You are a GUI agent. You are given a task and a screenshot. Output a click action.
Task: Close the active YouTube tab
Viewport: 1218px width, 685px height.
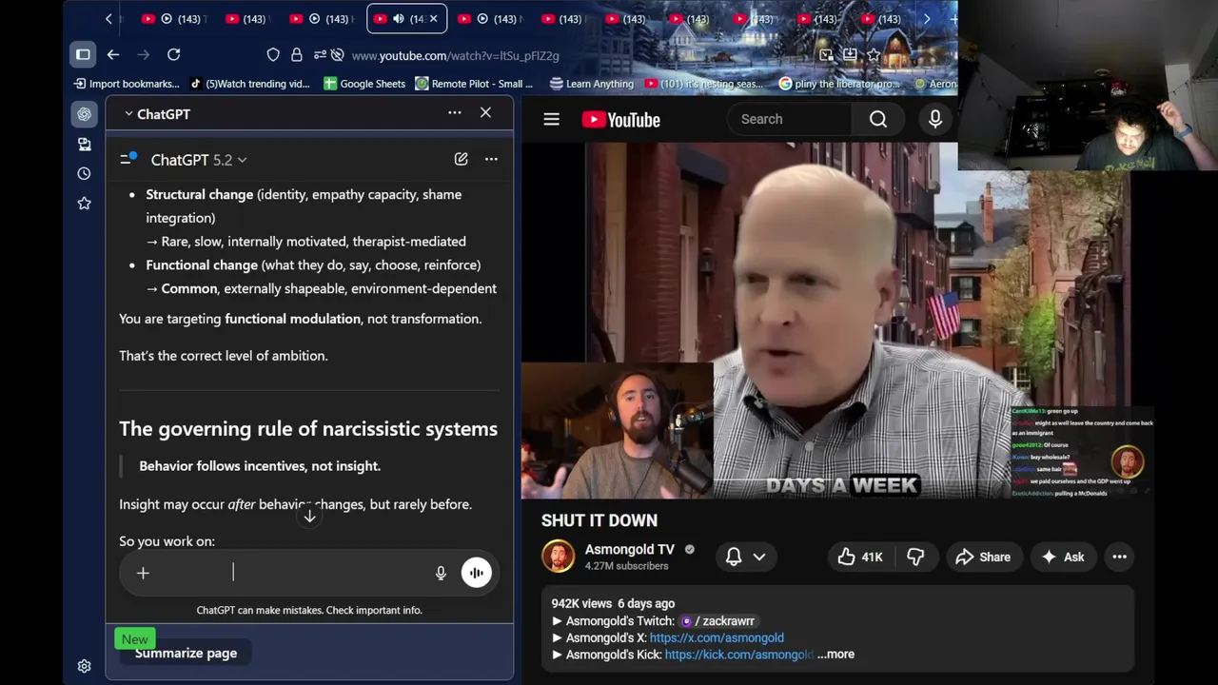click(x=434, y=18)
